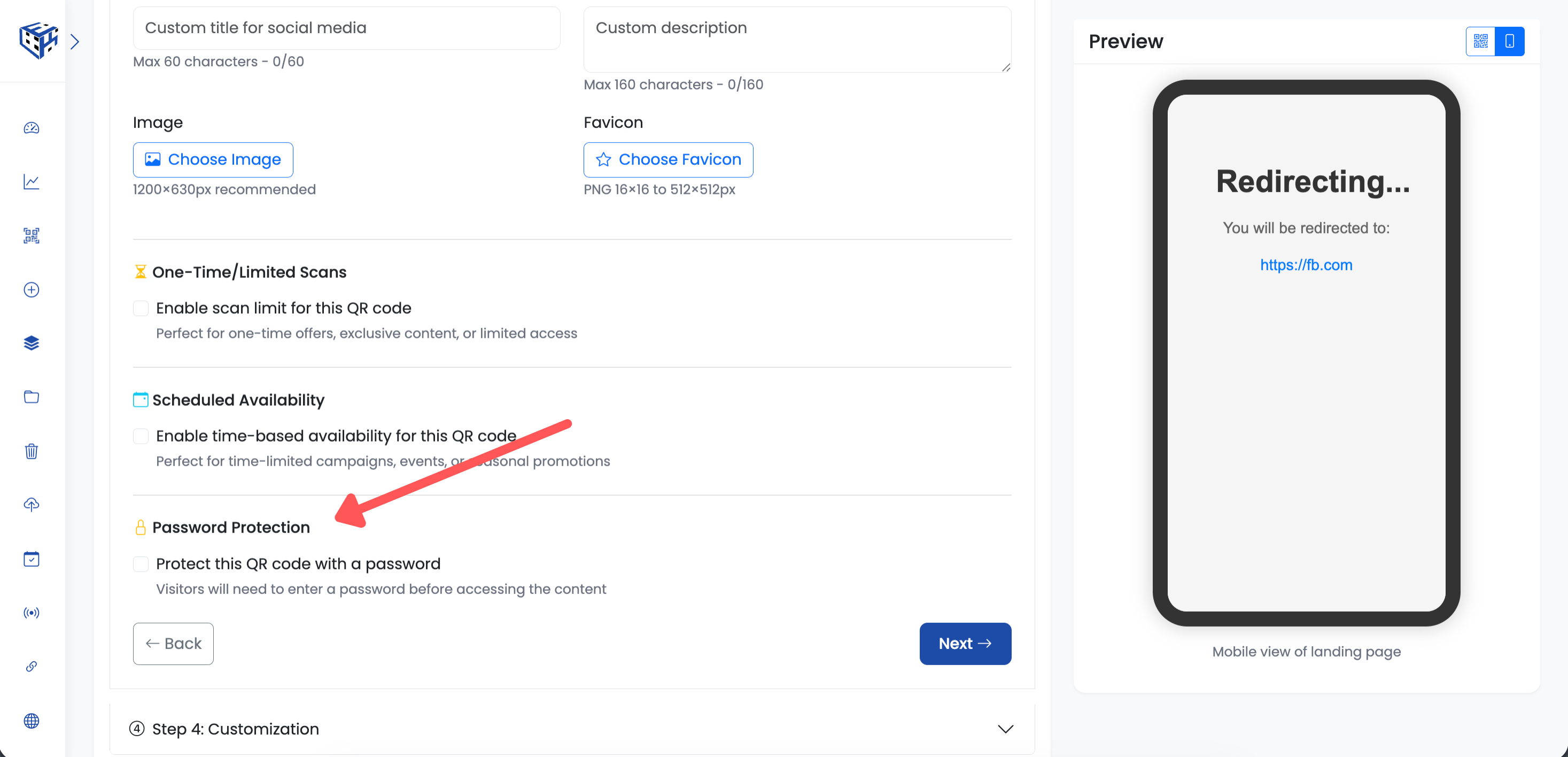The image size is (1568, 757).
Task: Open the bulk layers sidebar icon
Action: pos(31,342)
